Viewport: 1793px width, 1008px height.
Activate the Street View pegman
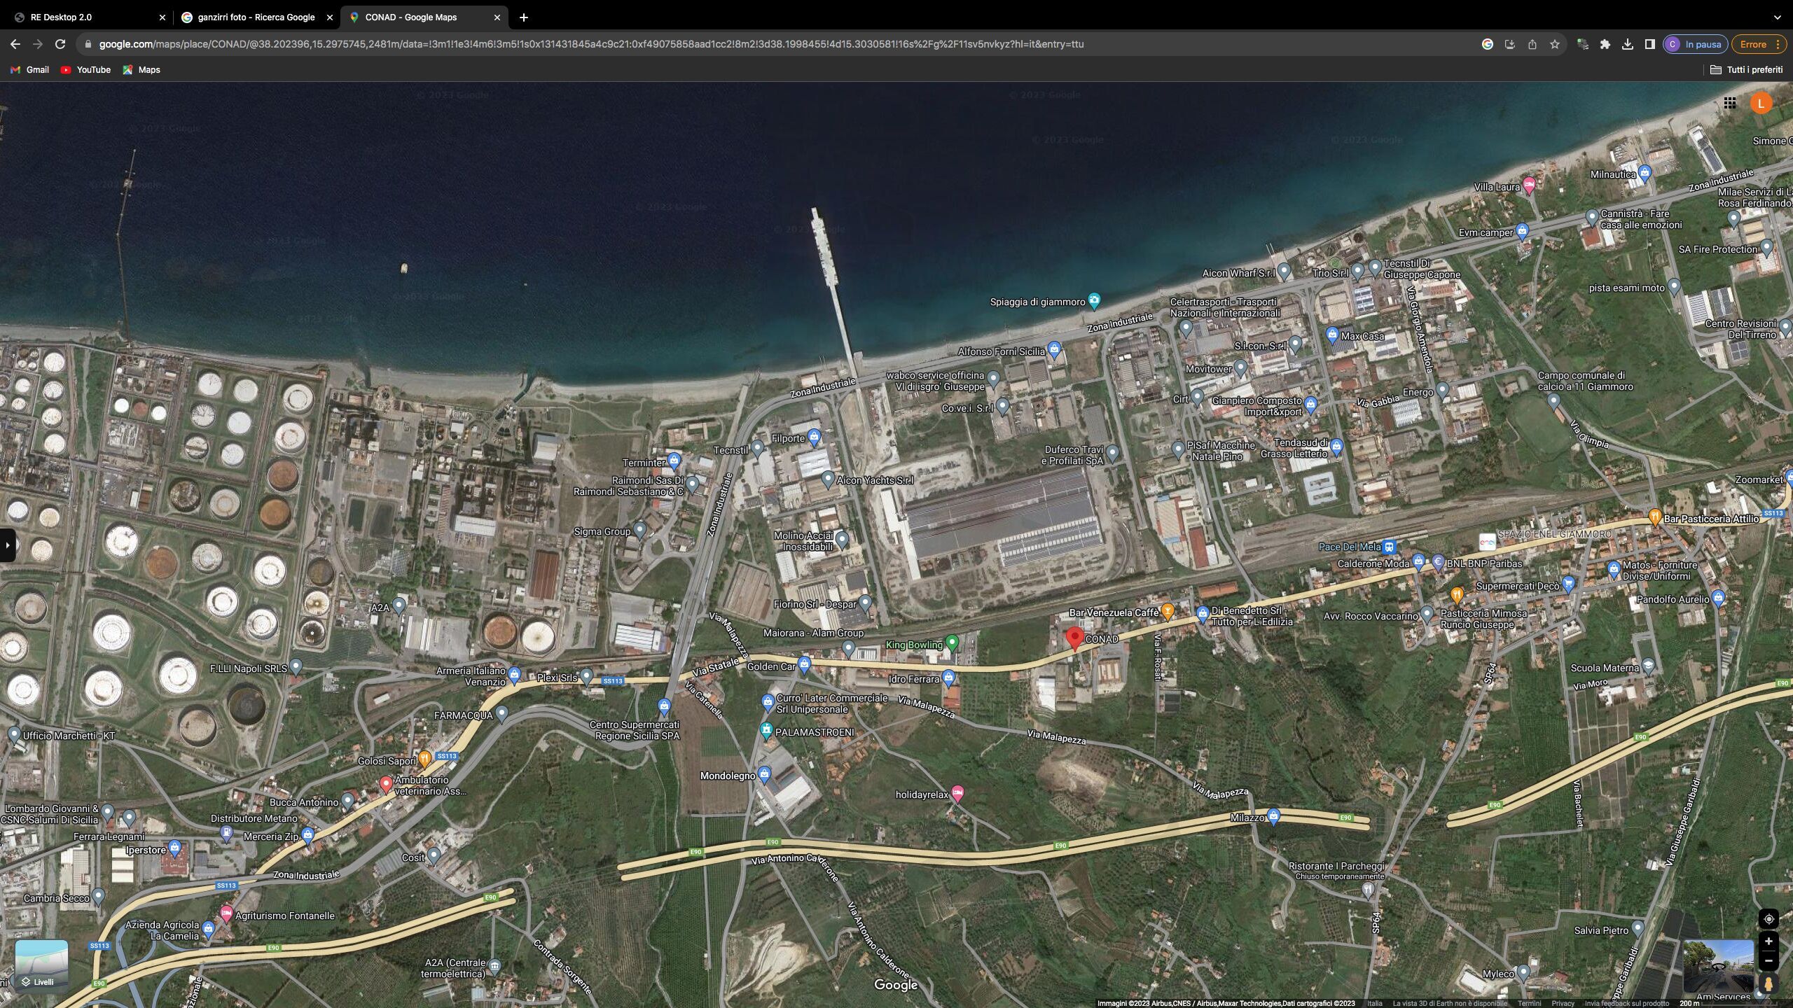(x=1768, y=983)
